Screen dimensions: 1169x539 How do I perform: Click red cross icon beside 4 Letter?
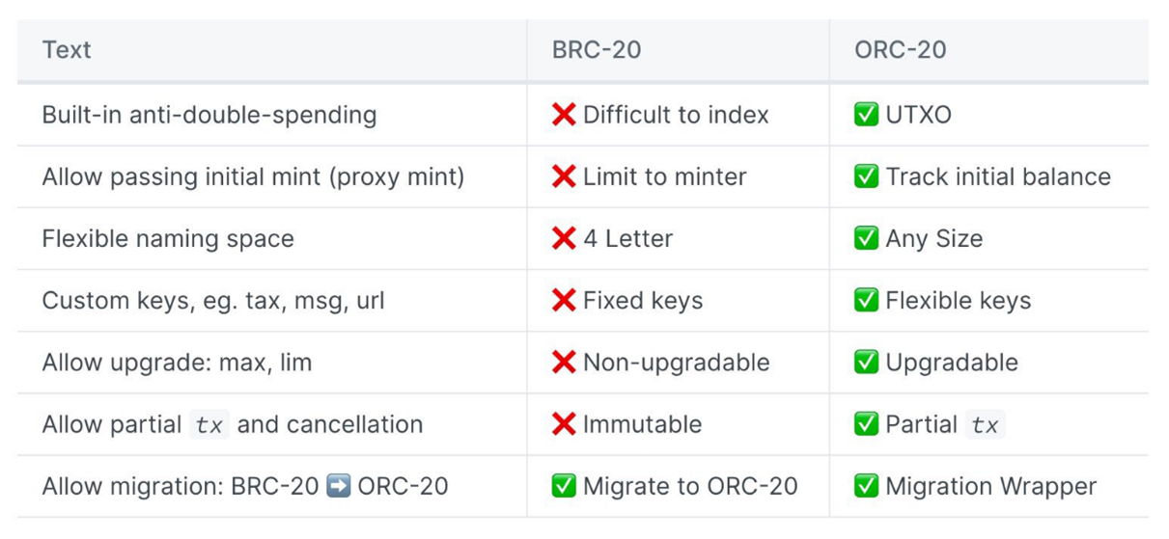click(564, 238)
